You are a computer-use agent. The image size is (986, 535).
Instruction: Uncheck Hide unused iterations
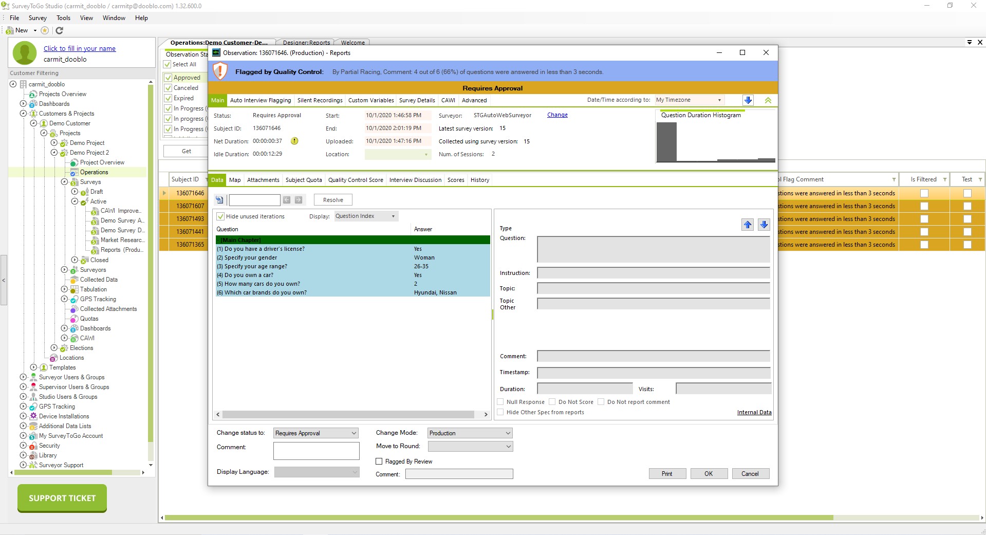click(221, 216)
